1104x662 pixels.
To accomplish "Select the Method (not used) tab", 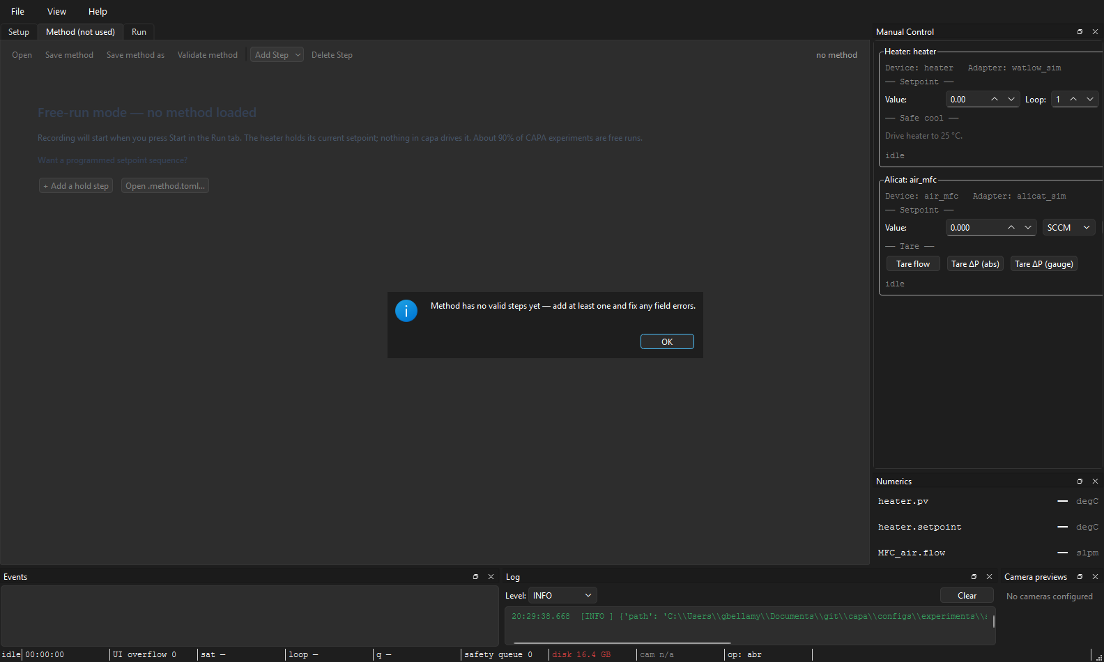I will point(80,32).
